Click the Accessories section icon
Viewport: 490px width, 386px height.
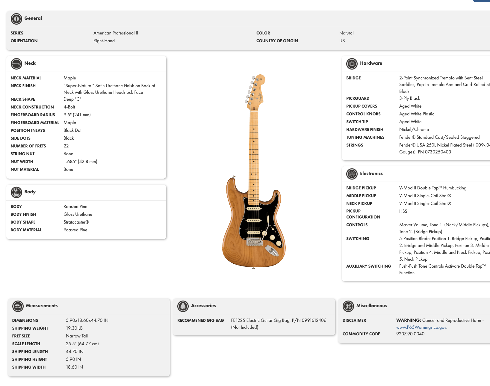tap(183, 306)
